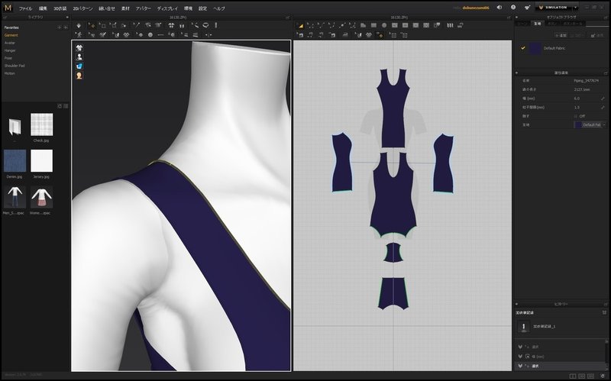Click the pencil icon next to width 6.0
611x381 pixels.
603,98
